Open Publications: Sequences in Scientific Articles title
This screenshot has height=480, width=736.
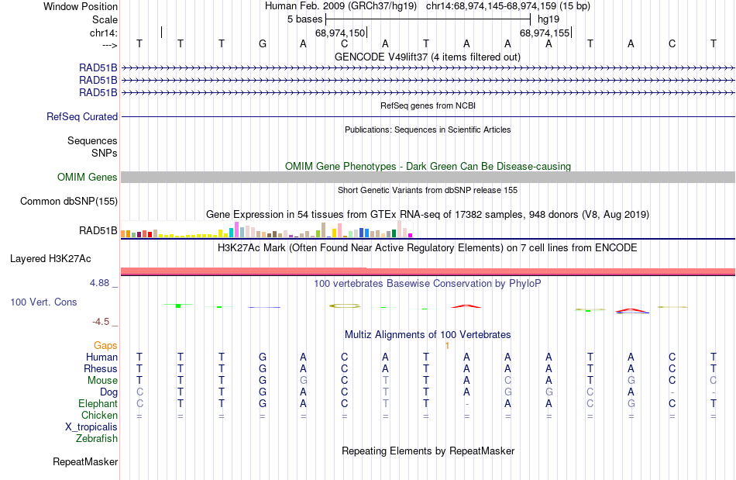click(428, 129)
